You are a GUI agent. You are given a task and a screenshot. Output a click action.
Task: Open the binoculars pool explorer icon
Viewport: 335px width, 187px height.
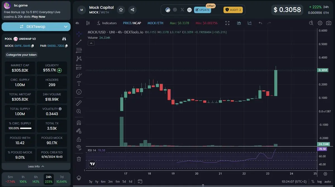[x=64, y=39]
